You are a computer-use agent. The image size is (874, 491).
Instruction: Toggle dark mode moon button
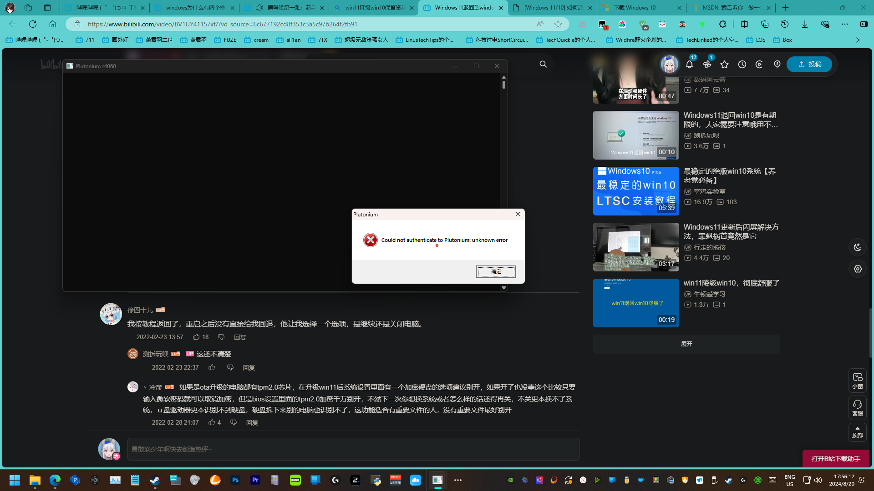(858, 247)
